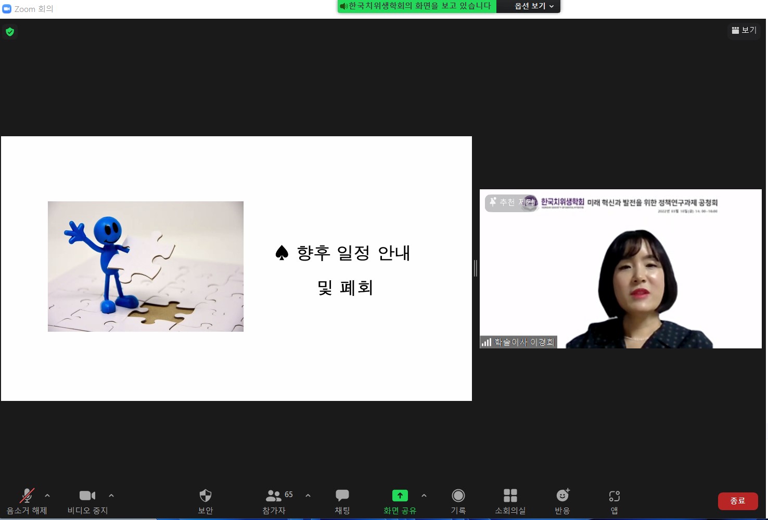Click the green encryption shield icon
This screenshot has height=520, width=768.
10,32
